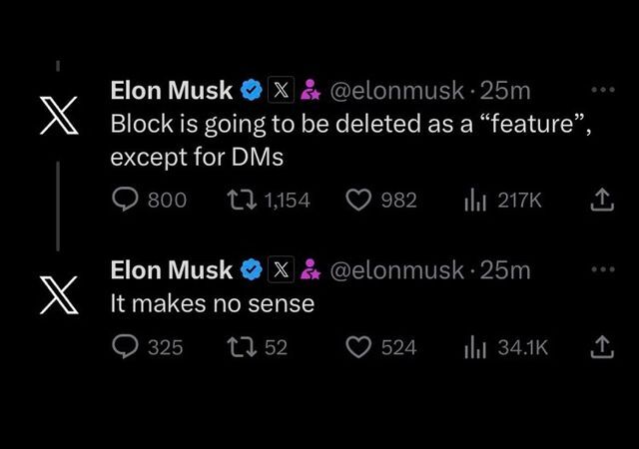
Task: View analytics showing 34.1K views
Action: pyautogui.click(x=506, y=347)
